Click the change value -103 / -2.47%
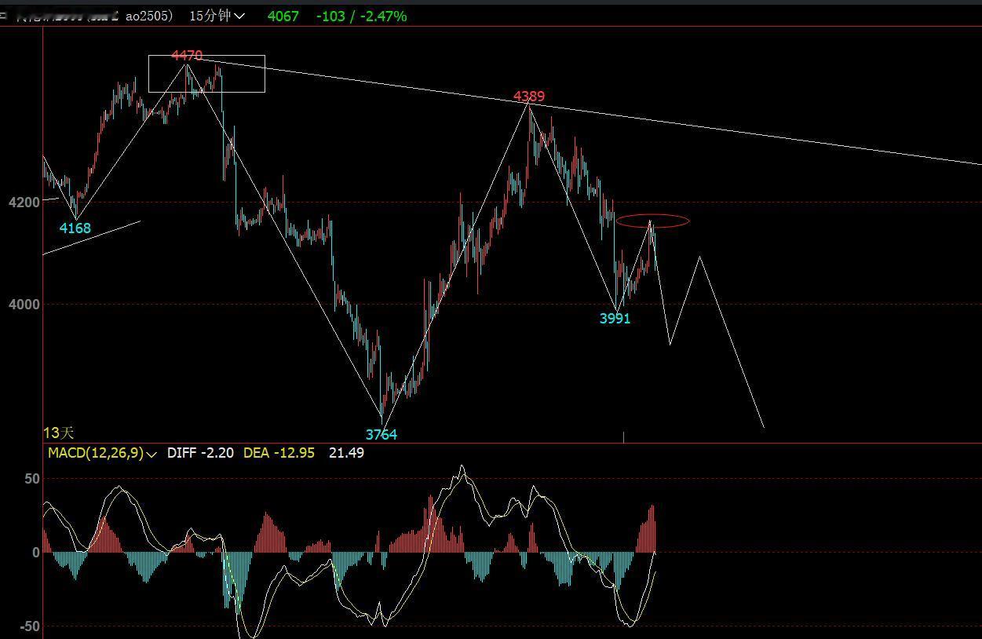Viewport: 982px width, 639px height. pos(362,16)
